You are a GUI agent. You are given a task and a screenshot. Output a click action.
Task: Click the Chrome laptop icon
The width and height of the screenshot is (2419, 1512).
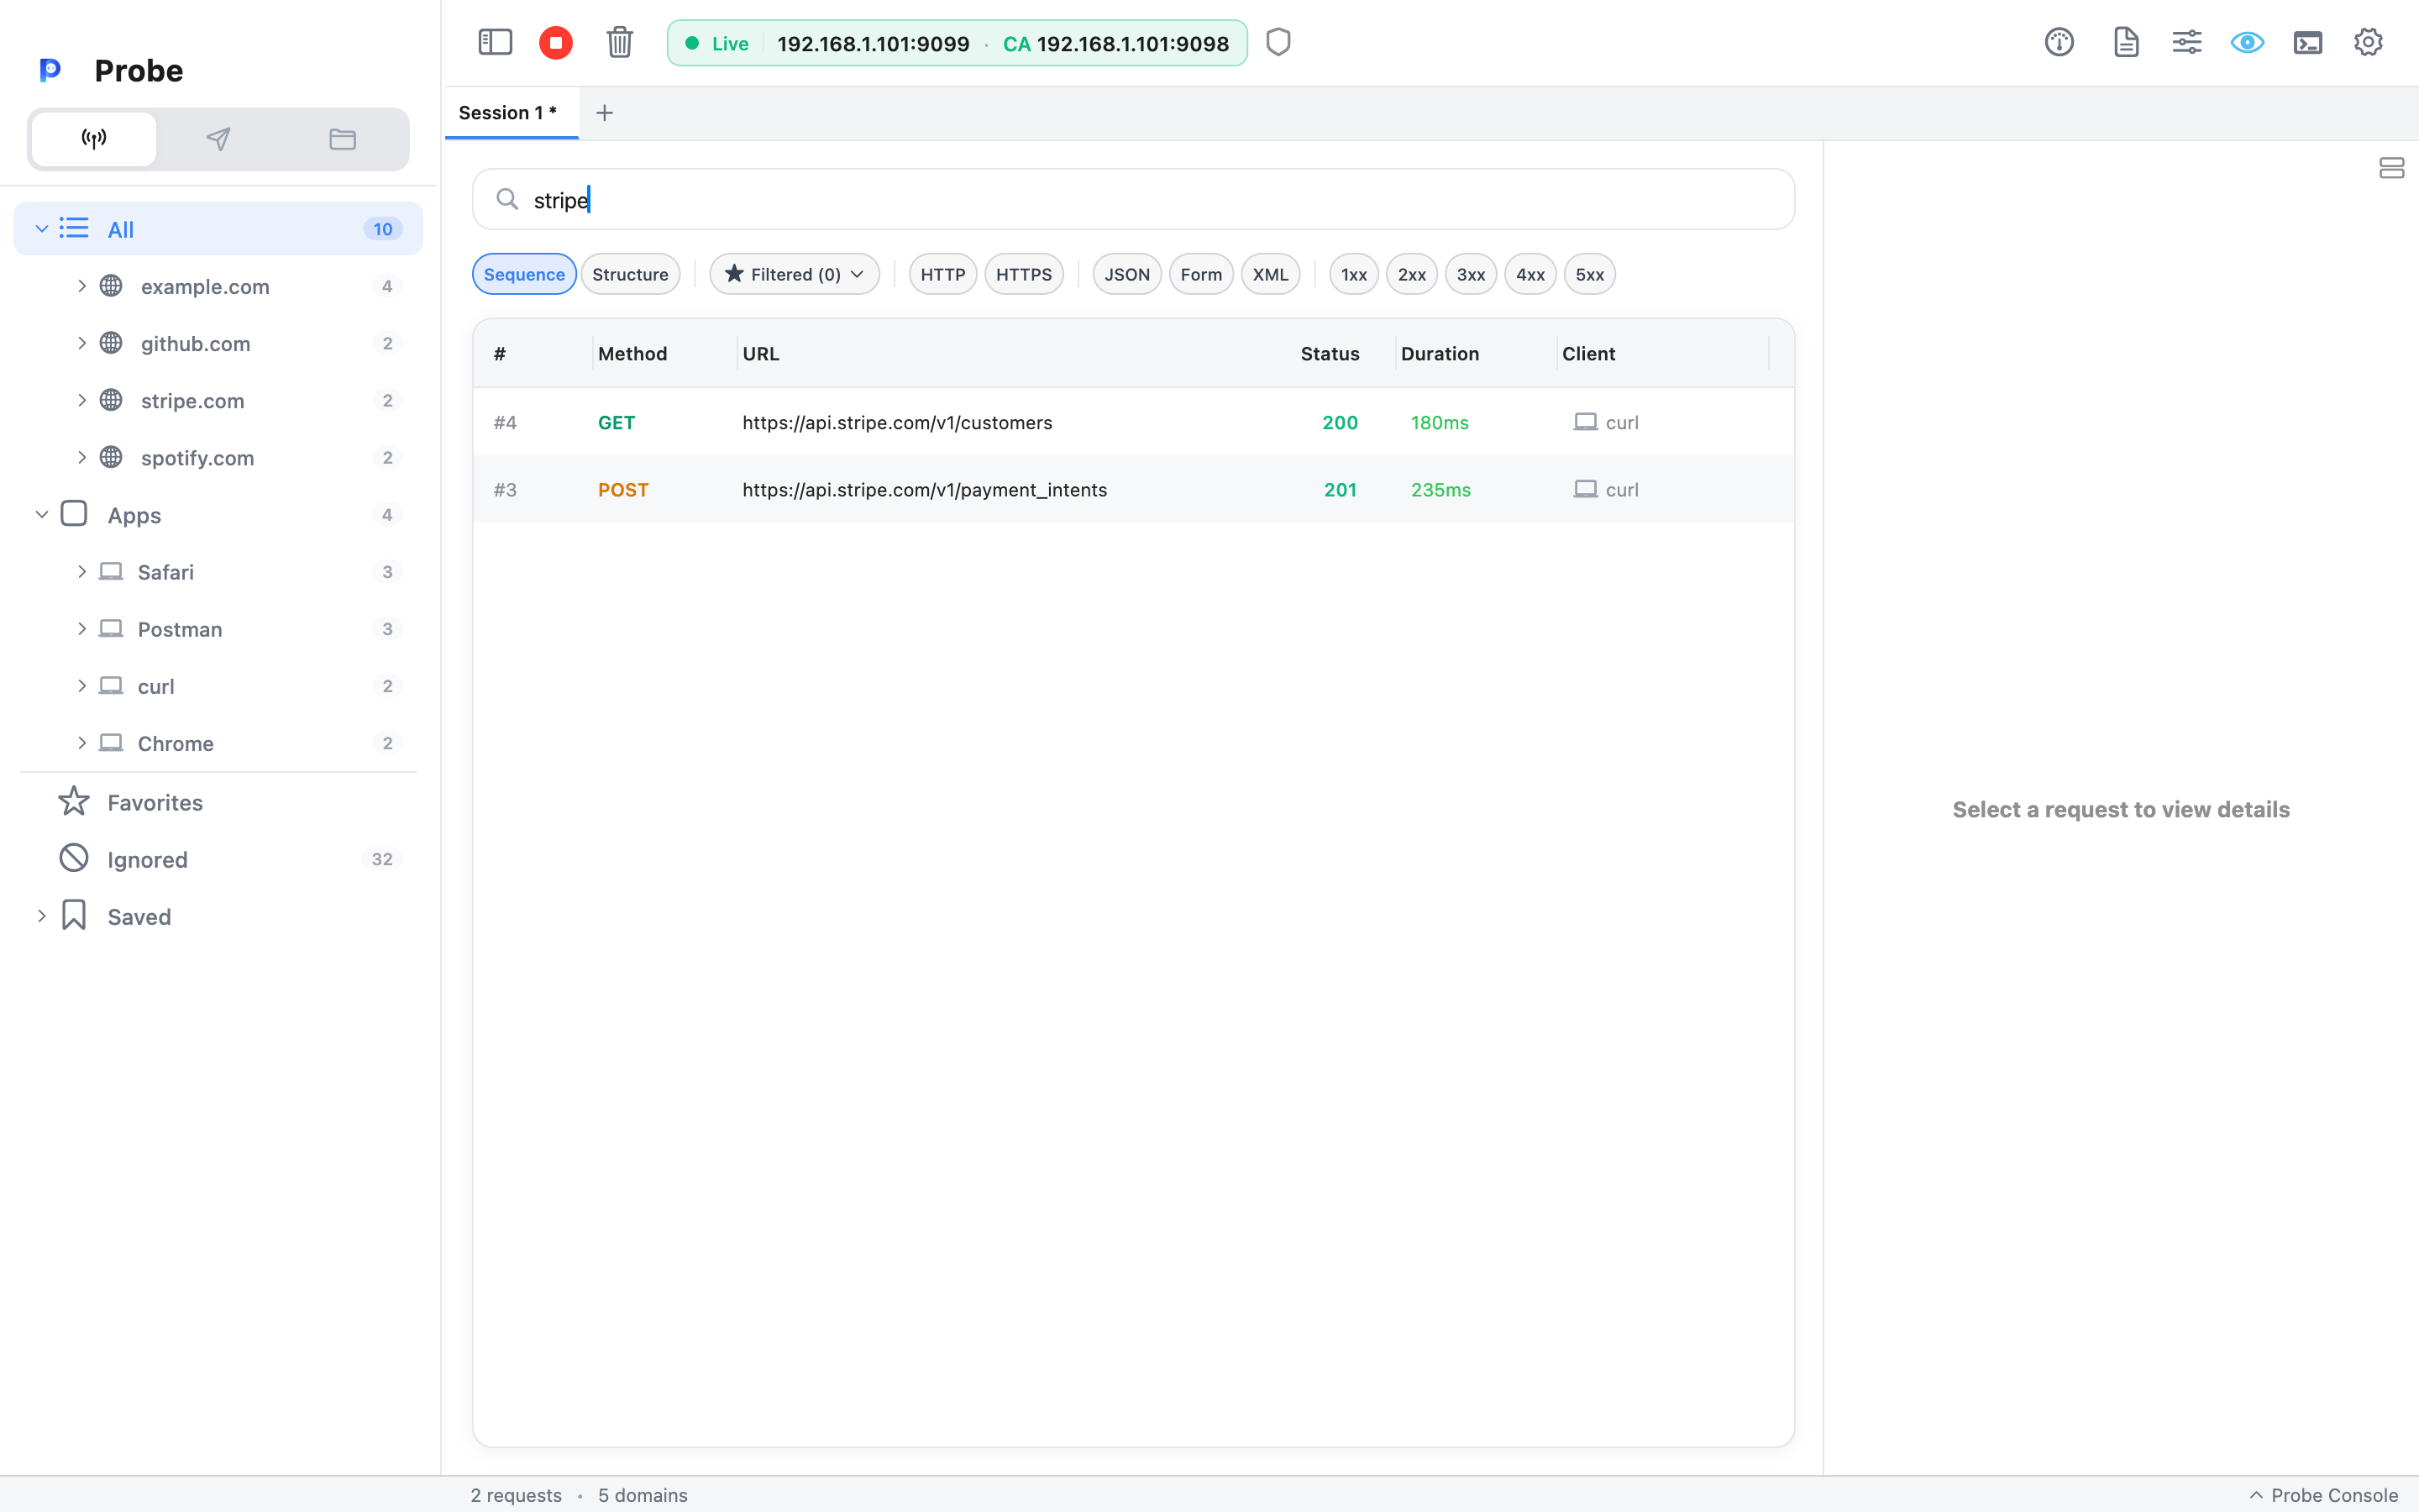click(x=111, y=743)
